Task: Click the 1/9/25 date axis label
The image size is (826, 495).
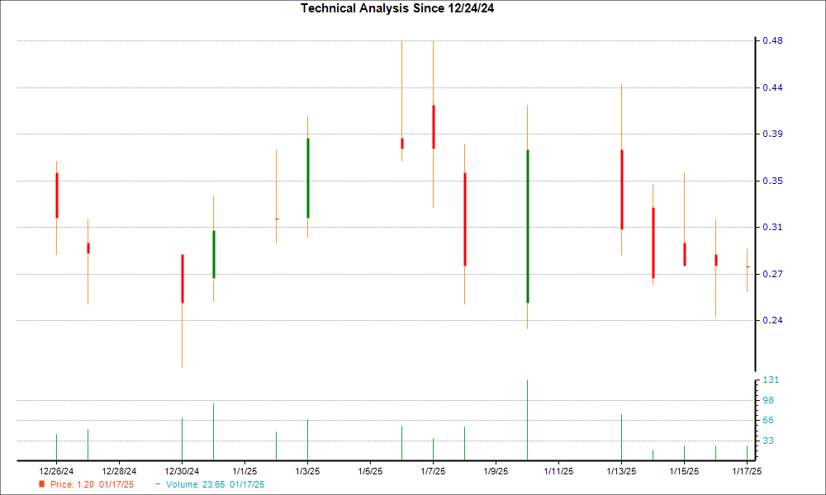Action: (x=496, y=471)
